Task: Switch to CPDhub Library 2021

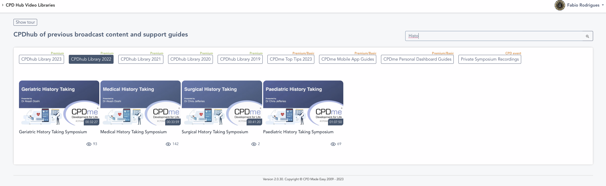Action: (141, 59)
